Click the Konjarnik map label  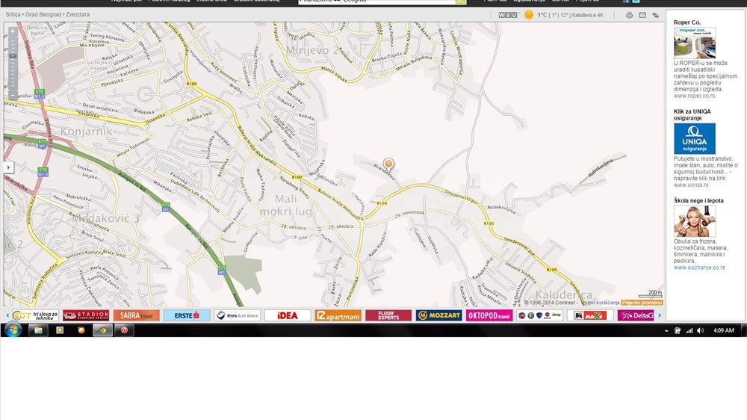coord(87,131)
